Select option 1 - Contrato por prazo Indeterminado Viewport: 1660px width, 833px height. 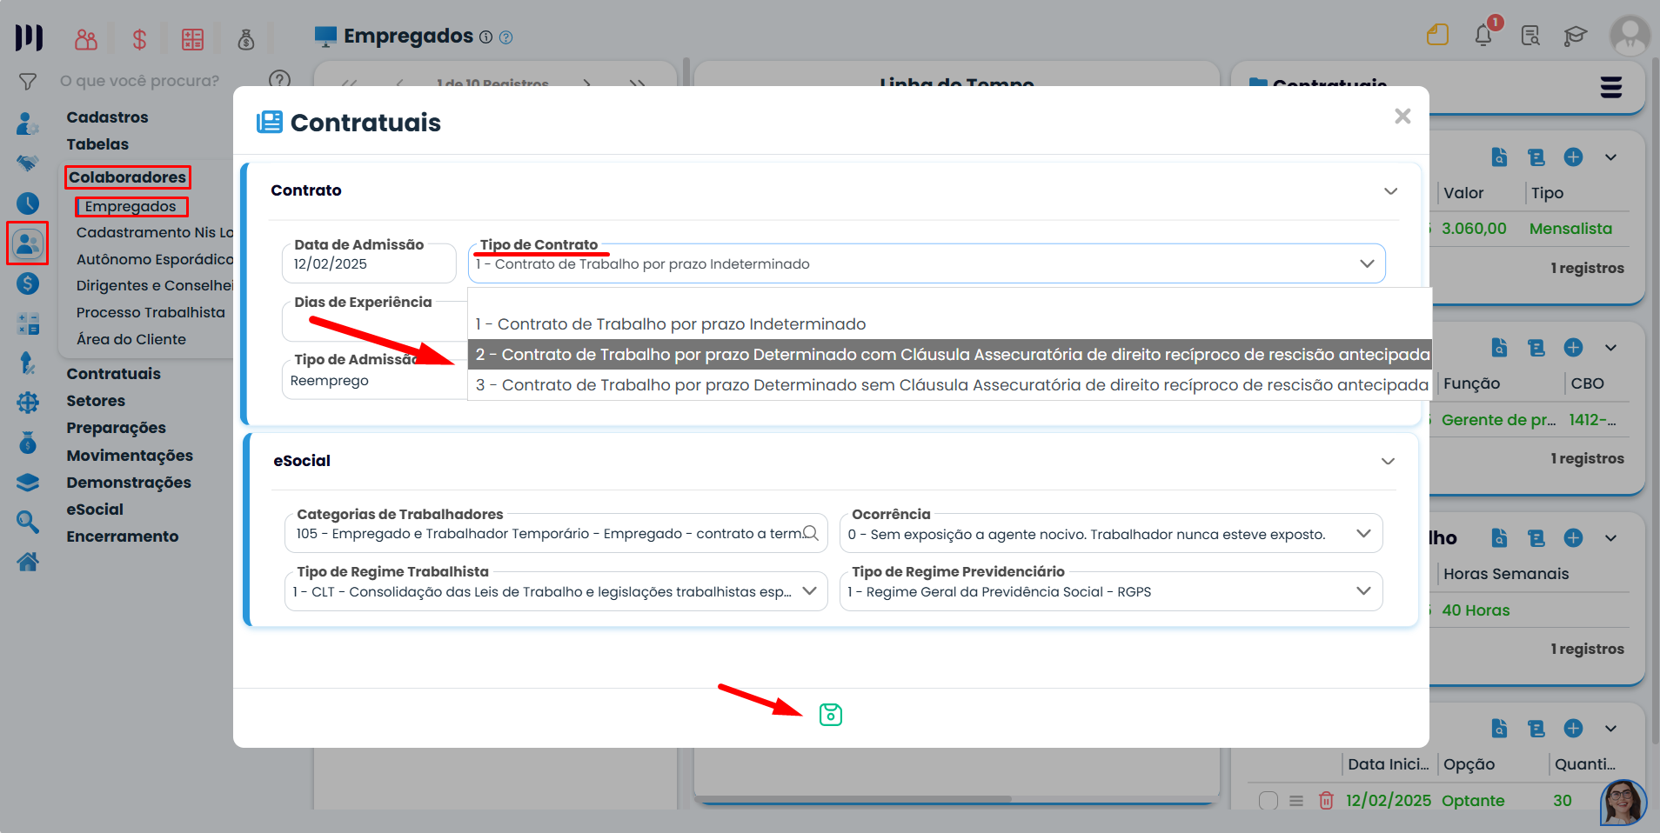(949, 324)
